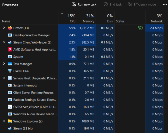This screenshot has height=133, width=168.
Task: Click Firefox's 1,211.2 MB memory cell
Action: coord(86,28)
